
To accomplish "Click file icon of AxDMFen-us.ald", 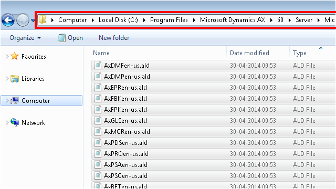I will [x=98, y=65].
